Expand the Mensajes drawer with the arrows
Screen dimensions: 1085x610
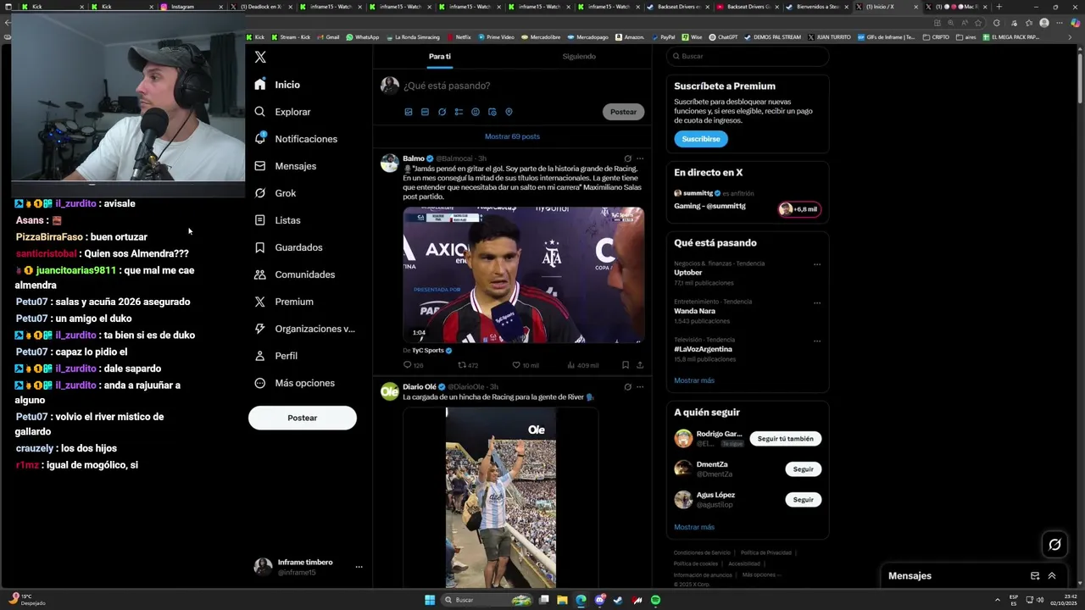coord(1052,576)
